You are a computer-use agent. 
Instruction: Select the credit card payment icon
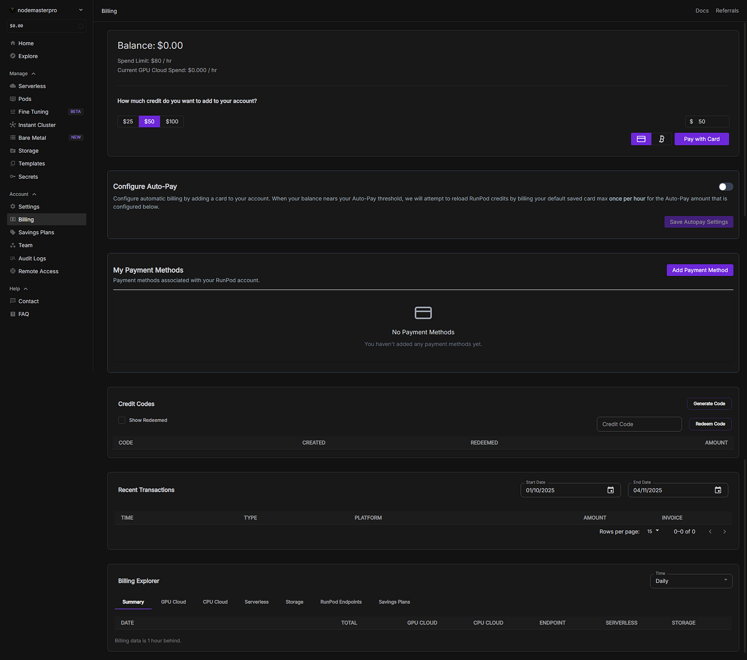click(x=641, y=139)
